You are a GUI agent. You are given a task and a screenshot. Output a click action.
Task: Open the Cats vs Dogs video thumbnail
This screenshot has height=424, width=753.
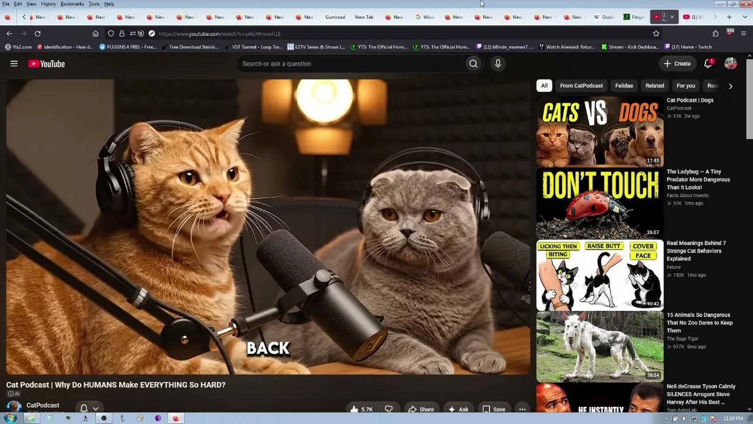pos(599,131)
